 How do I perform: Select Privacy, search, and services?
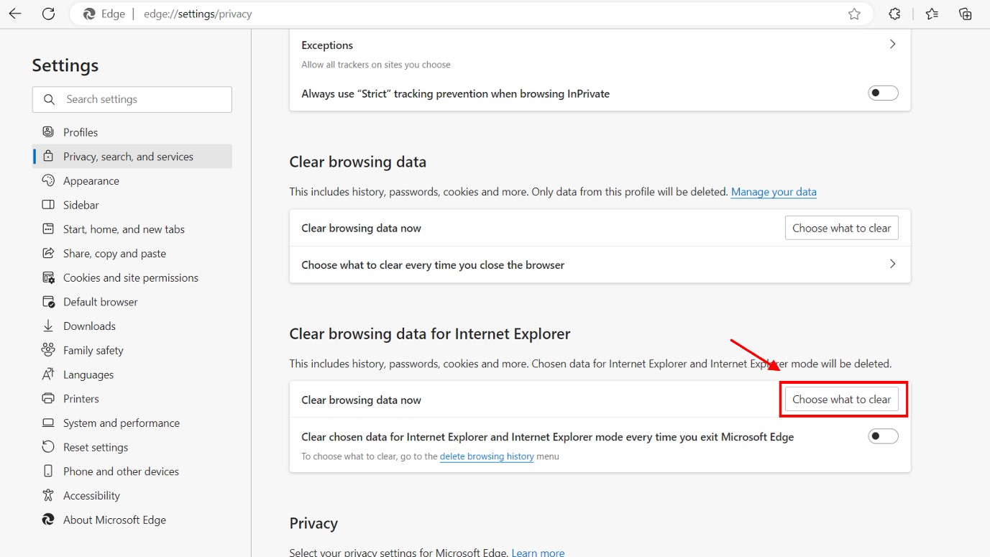[132, 157]
